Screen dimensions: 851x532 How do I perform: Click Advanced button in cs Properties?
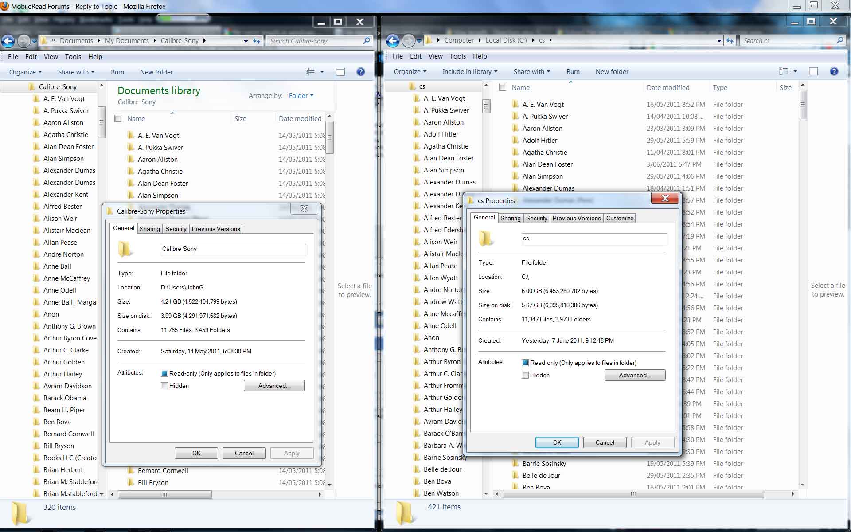[635, 375]
